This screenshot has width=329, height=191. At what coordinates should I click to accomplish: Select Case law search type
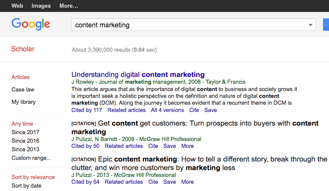pyautogui.click(x=23, y=90)
